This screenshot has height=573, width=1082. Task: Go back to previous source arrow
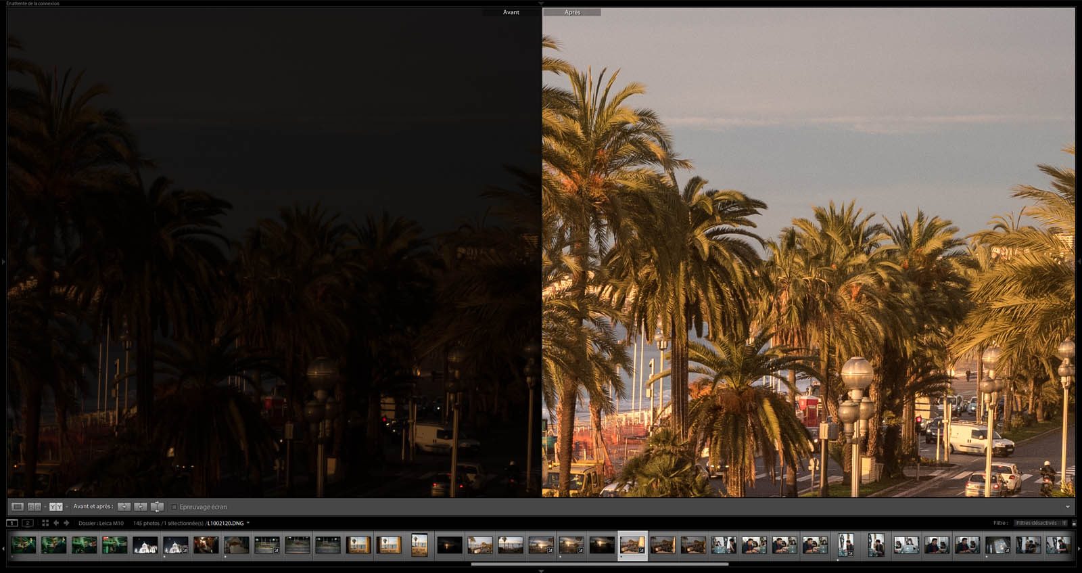pos(56,523)
